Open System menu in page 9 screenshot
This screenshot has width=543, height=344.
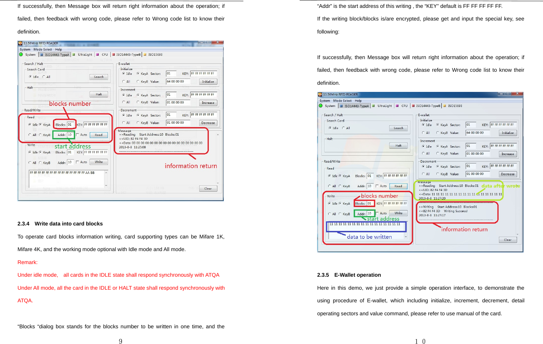coord(25,50)
